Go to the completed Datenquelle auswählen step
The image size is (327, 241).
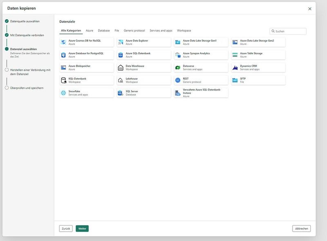(x=25, y=21)
